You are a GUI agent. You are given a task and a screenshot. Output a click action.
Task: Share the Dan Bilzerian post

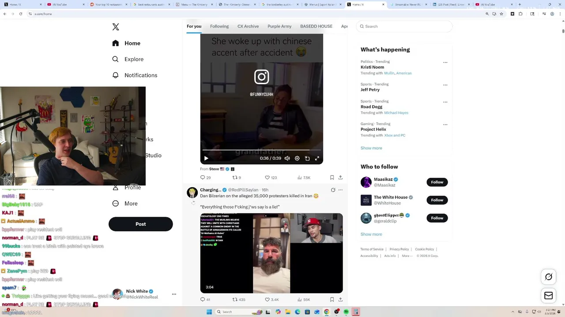(x=340, y=299)
